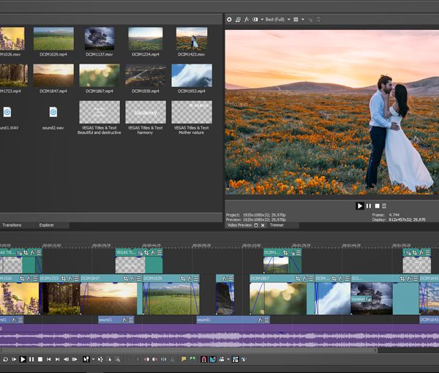Insert a region with the green icon
This screenshot has width=439, height=373.
pos(192,359)
